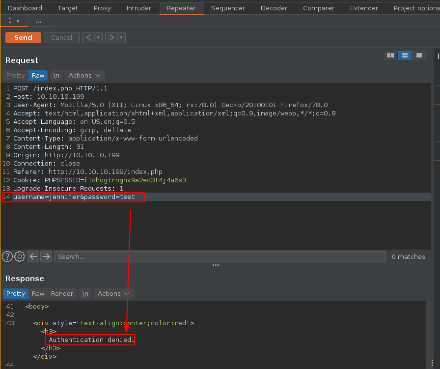
Task: Expand the Response Actions dropdown
Action: click(113, 293)
